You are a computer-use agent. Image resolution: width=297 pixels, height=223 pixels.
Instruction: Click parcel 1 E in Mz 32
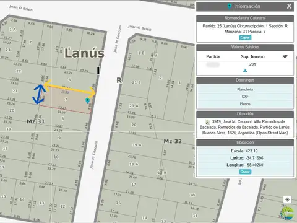coord(141,53)
